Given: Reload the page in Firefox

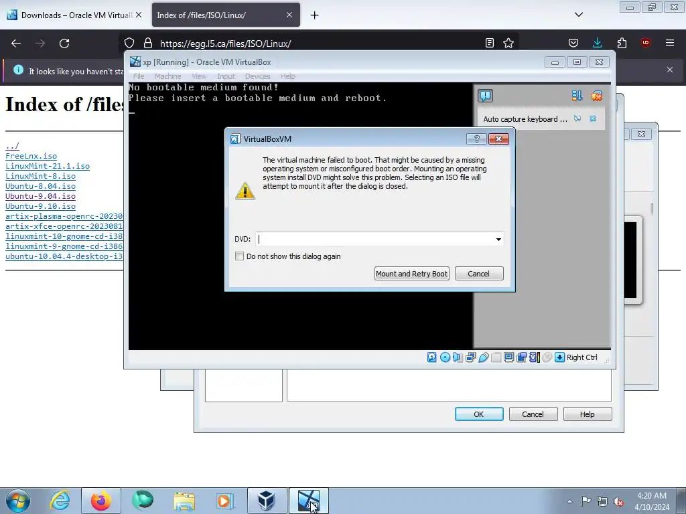Looking at the screenshot, I should point(64,44).
